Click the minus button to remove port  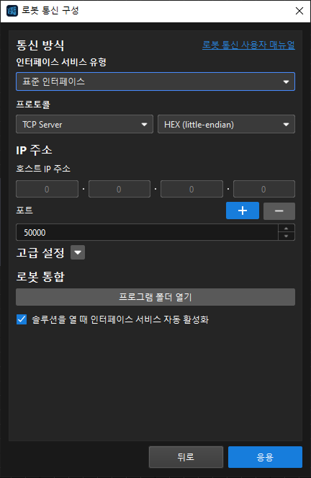(x=279, y=211)
